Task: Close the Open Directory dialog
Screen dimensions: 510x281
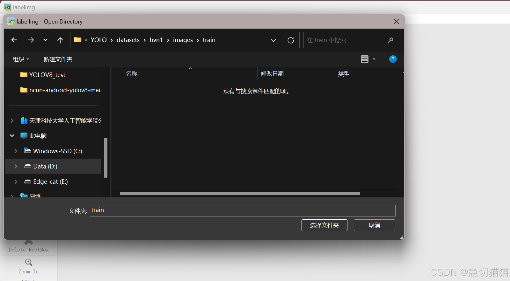Action: (x=396, y=21)
